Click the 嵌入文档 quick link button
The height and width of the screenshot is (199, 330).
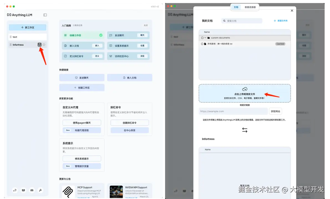coord(130,78)
